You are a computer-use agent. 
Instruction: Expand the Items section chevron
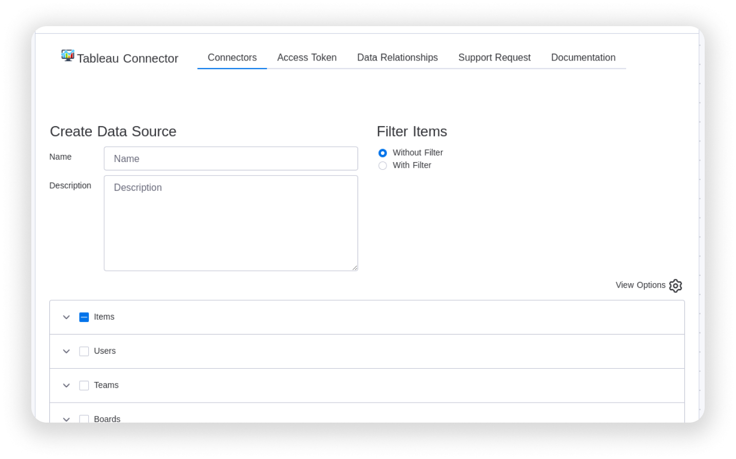pyautogui.click(x=66, y=317)
